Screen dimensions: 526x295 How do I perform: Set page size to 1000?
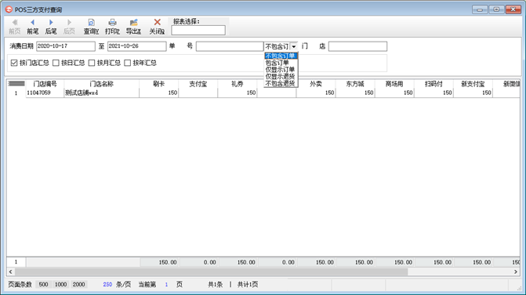[x=60, y=285]
